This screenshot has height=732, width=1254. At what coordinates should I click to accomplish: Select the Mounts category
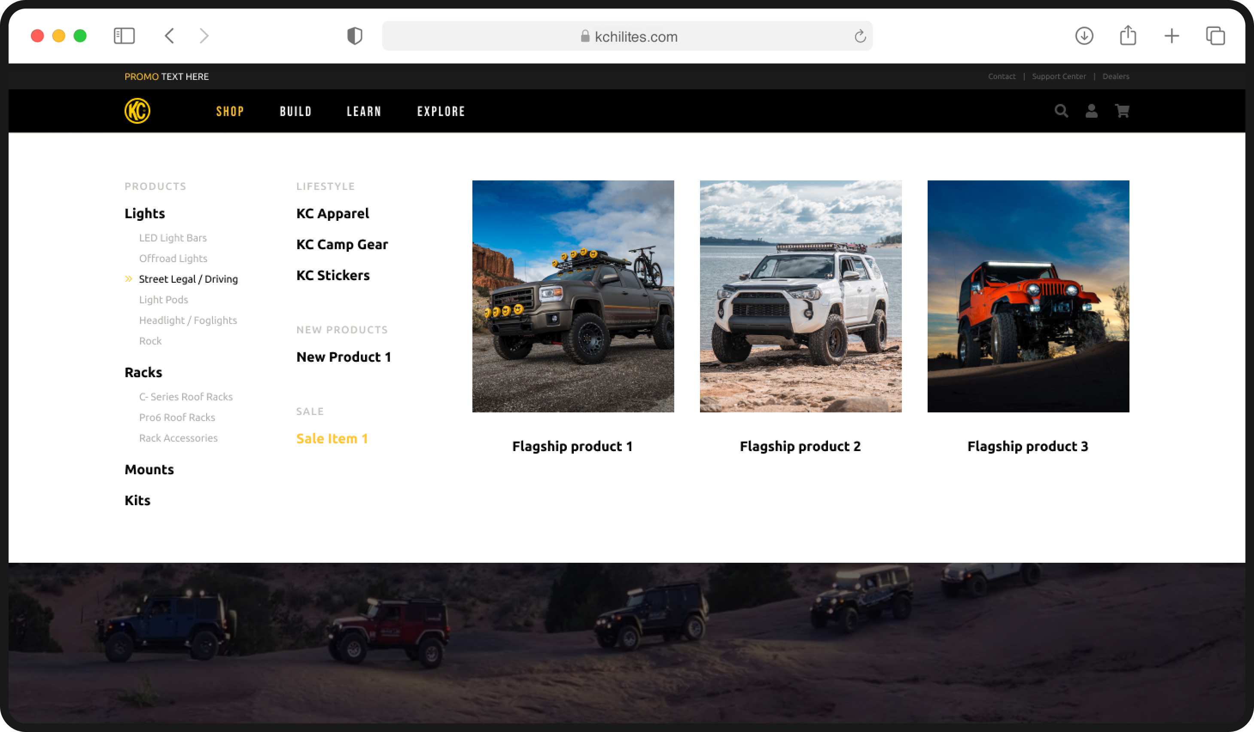(x=149, y=469)
